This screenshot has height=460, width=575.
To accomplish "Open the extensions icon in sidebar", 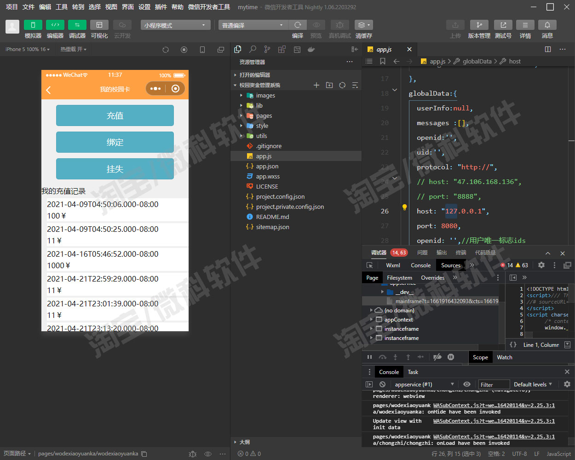I will point(282,49).
